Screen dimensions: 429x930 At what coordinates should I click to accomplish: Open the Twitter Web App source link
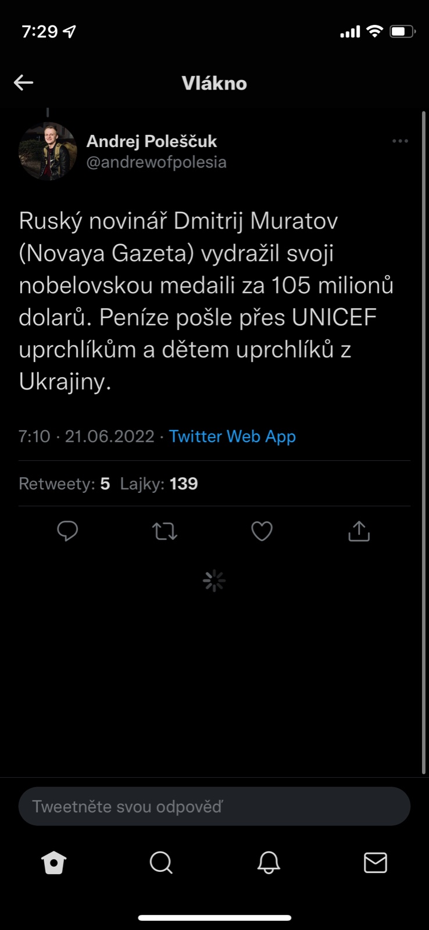pos(233,437)
